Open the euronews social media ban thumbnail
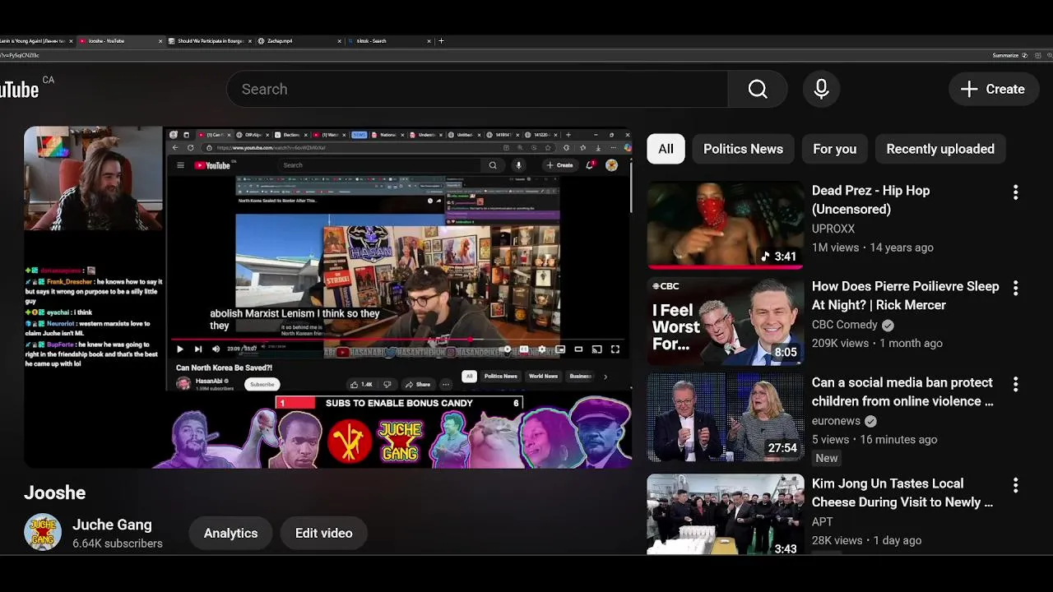This screenshot has height=592, width=1053. [x=725, y=417]
